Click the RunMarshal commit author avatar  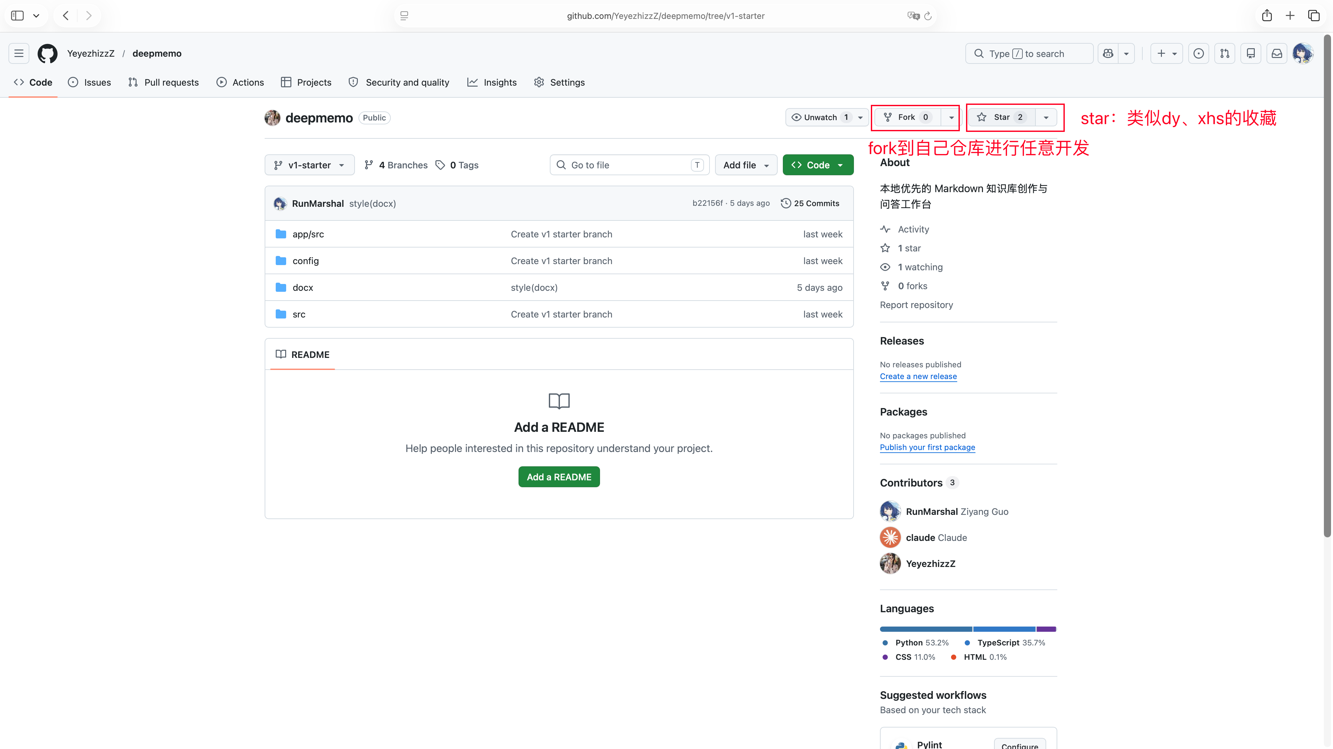[280, 203]
